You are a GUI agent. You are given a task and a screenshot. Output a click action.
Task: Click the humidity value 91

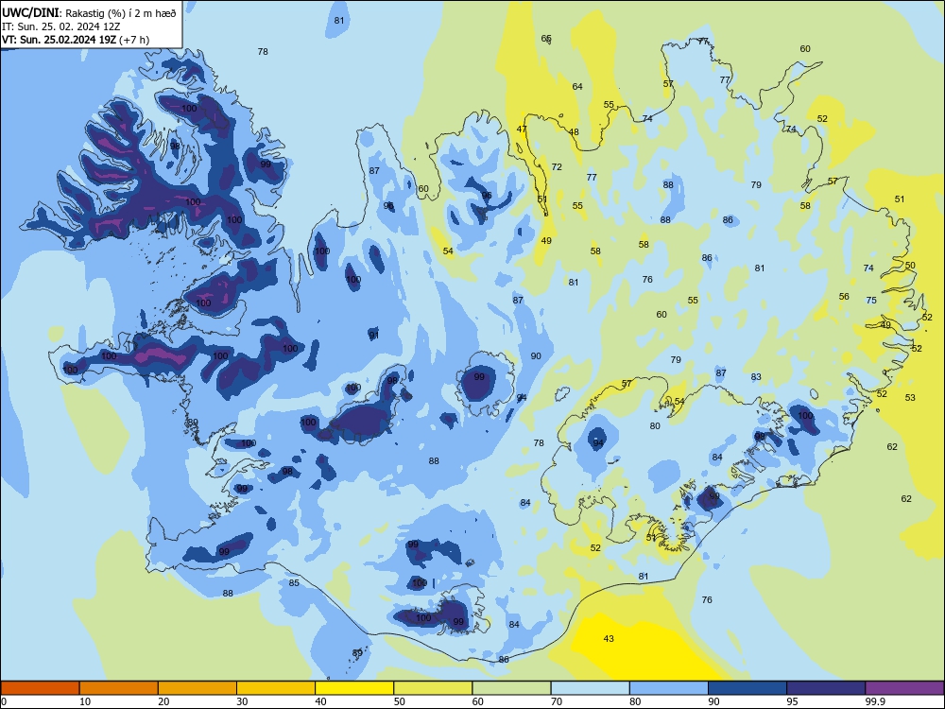(374, 336)
